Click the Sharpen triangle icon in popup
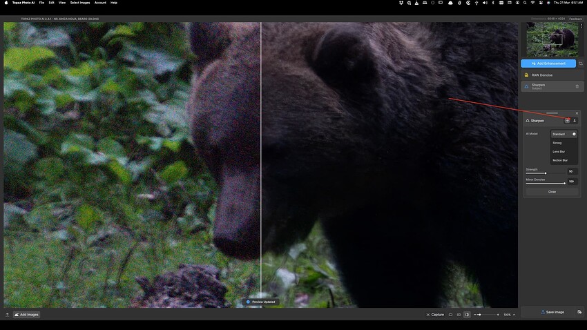 (x=528, y=121)
